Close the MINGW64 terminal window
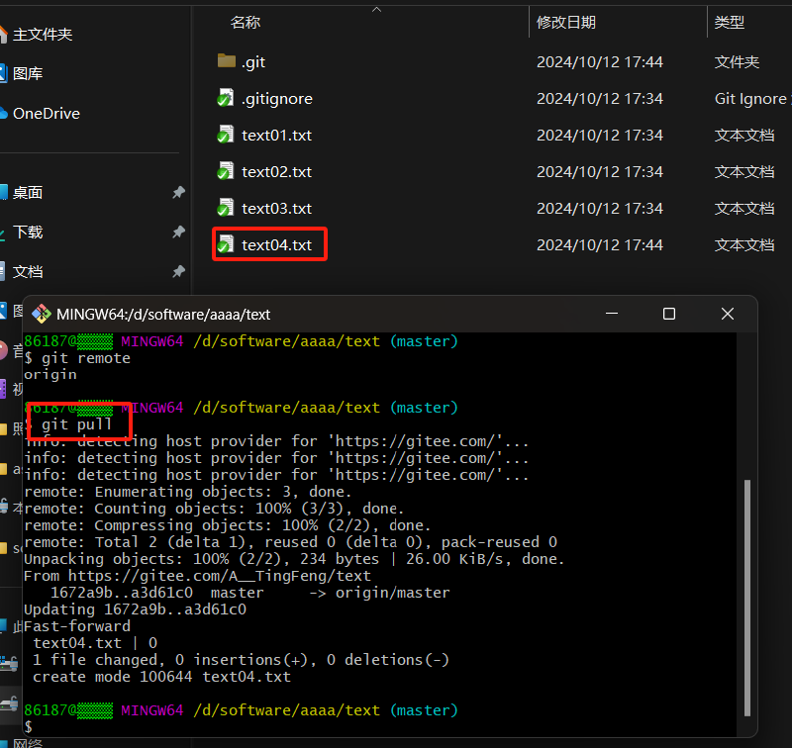This screenshot has width=792, height=748. click(x=728, y=314)
